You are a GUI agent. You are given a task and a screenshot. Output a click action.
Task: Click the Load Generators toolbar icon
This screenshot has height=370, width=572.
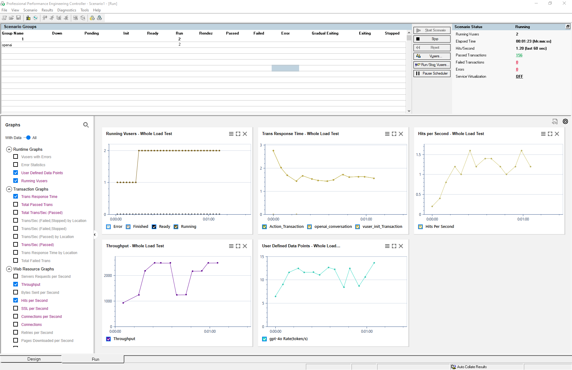28,18
